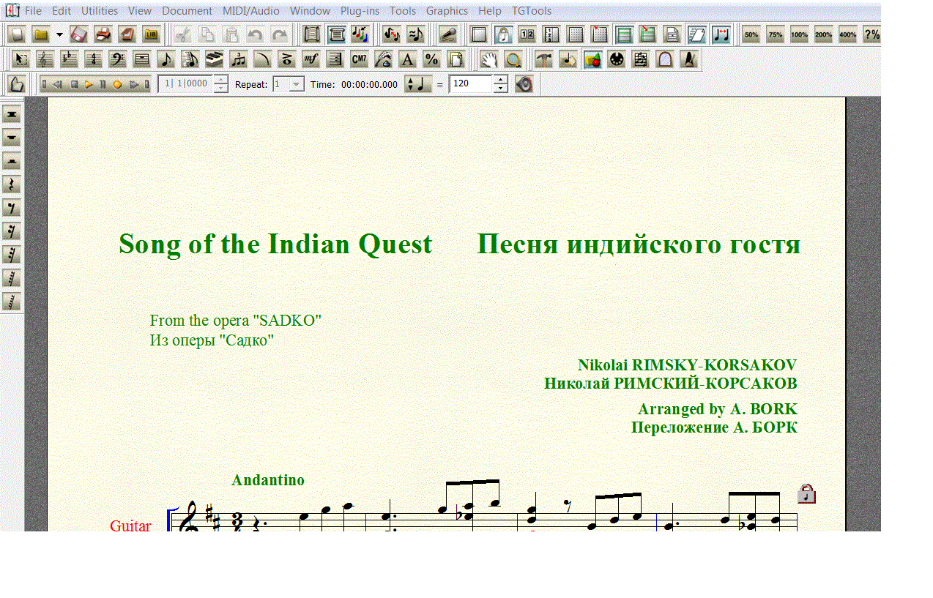This screenshot has height=598, width=933.
Task: Open the tempo note duration selector
Action: [419, 84]
